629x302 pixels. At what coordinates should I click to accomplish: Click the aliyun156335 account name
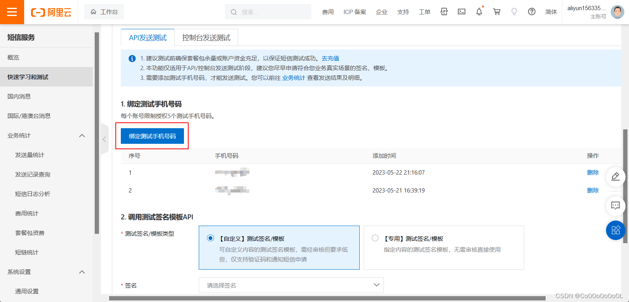coord(587,8)
